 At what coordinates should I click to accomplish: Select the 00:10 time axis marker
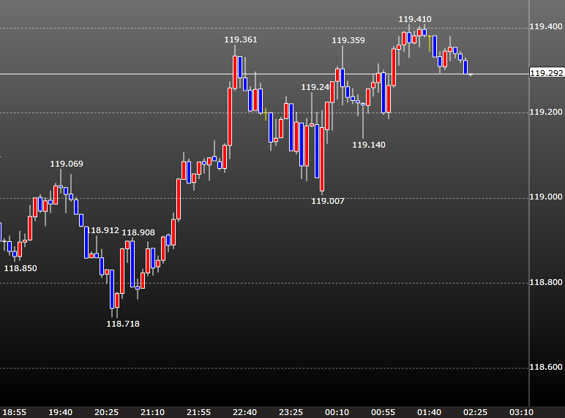click(337, 412)
